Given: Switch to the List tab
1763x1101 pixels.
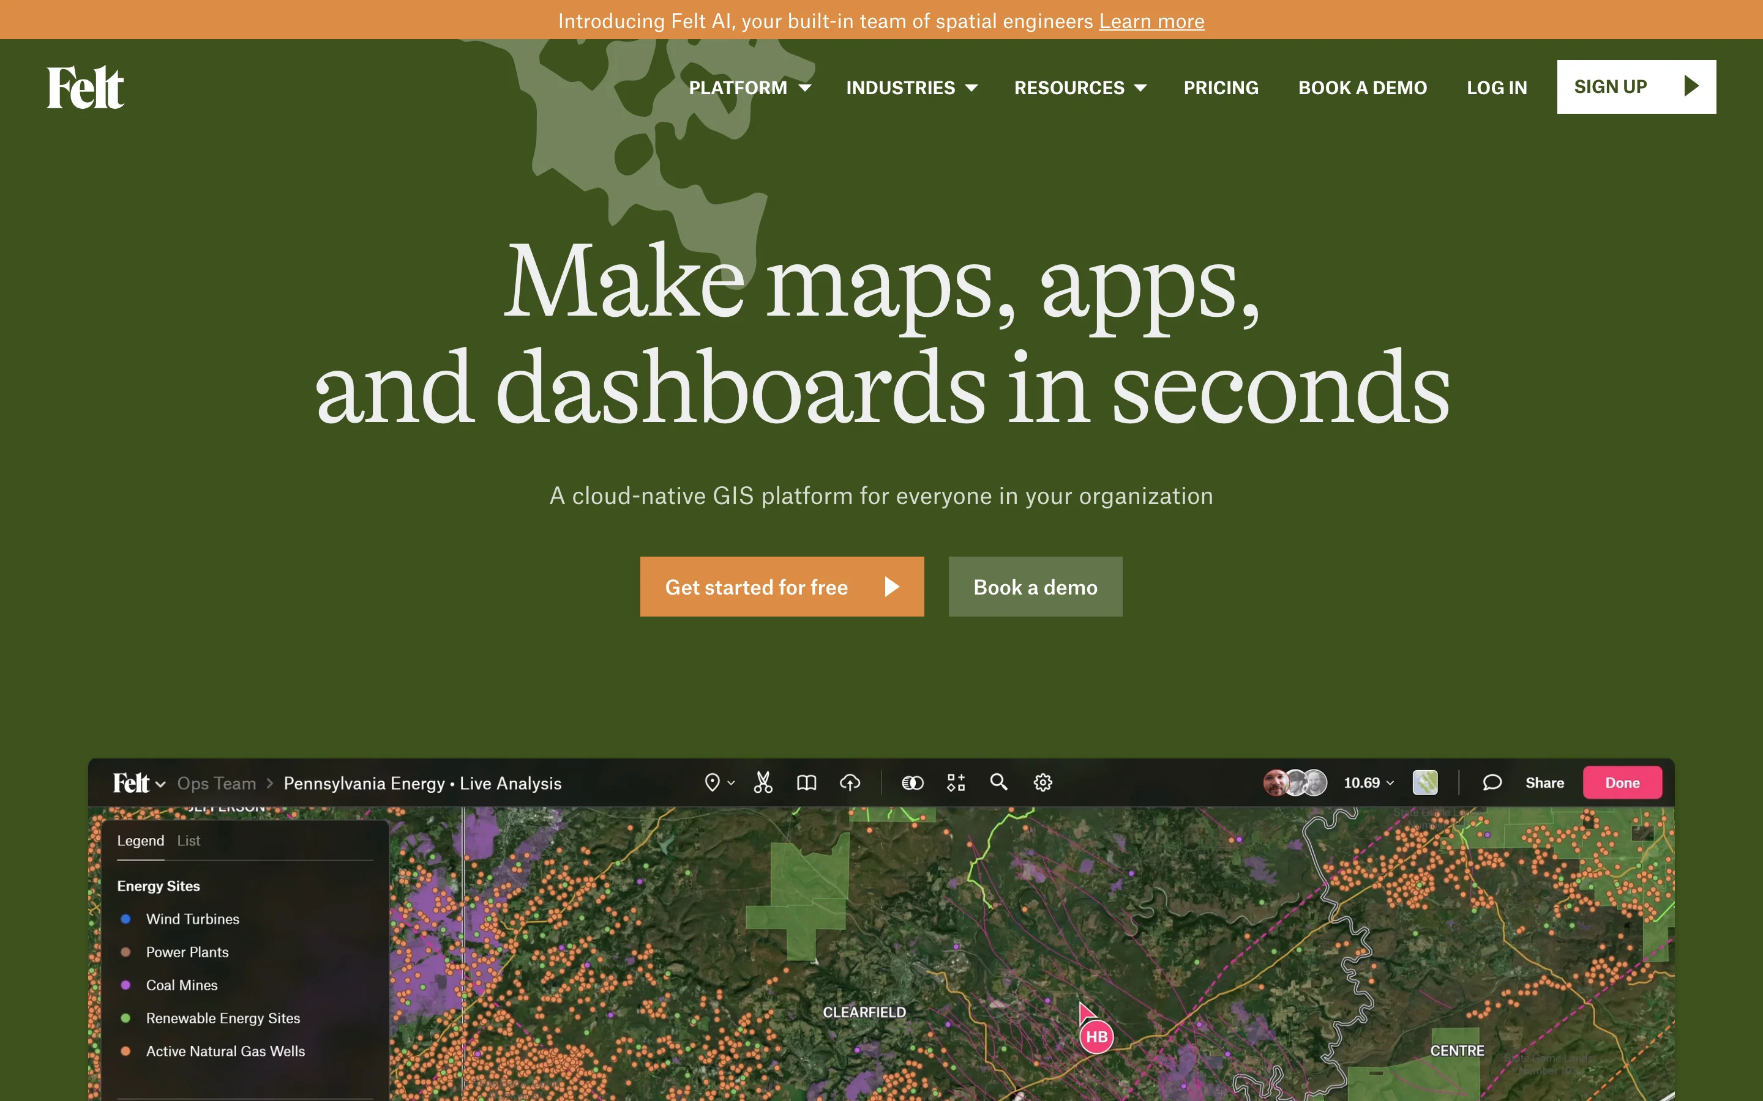Looking at the screenshot, I should (188, 840).
